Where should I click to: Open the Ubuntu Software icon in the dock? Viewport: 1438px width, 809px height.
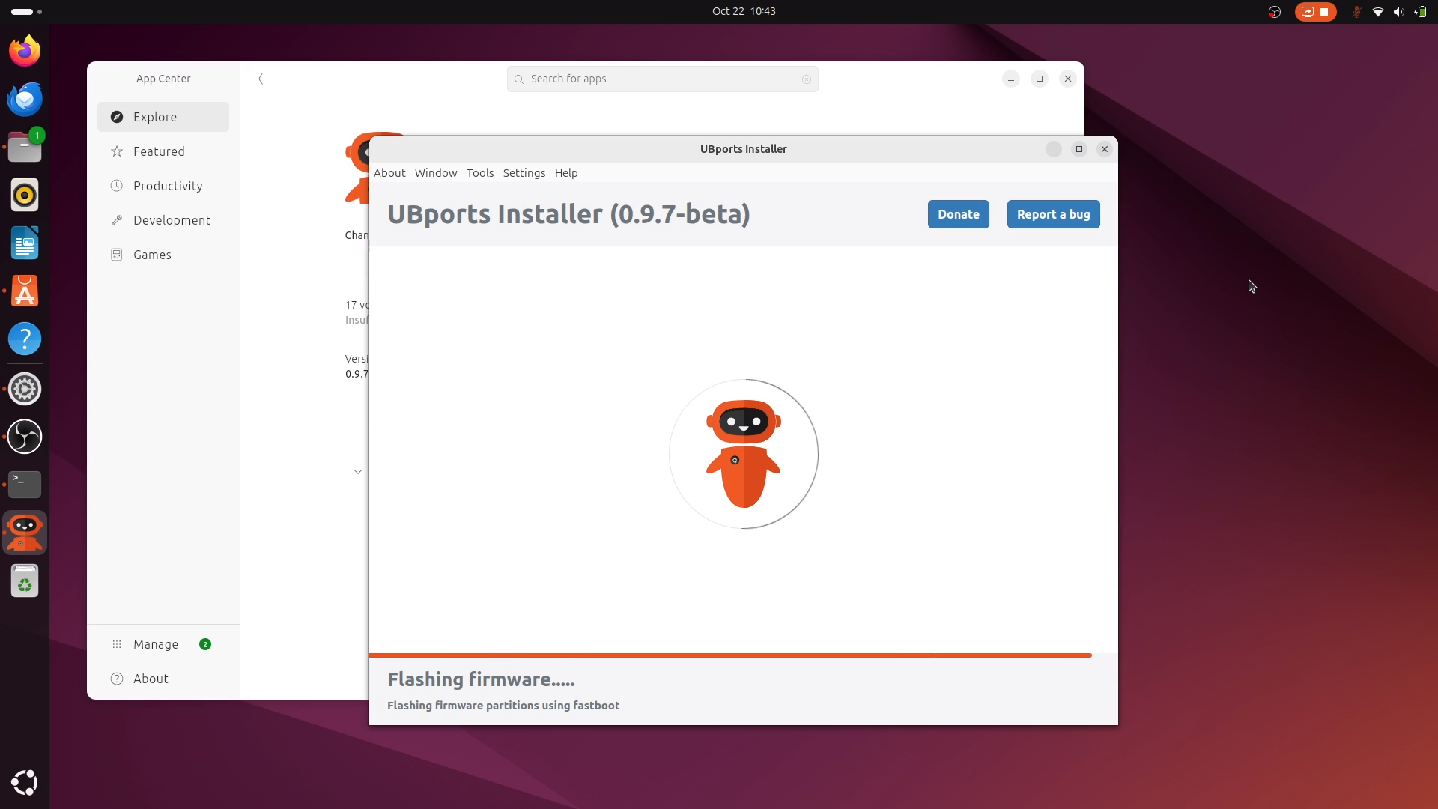(x=25, y=291)
